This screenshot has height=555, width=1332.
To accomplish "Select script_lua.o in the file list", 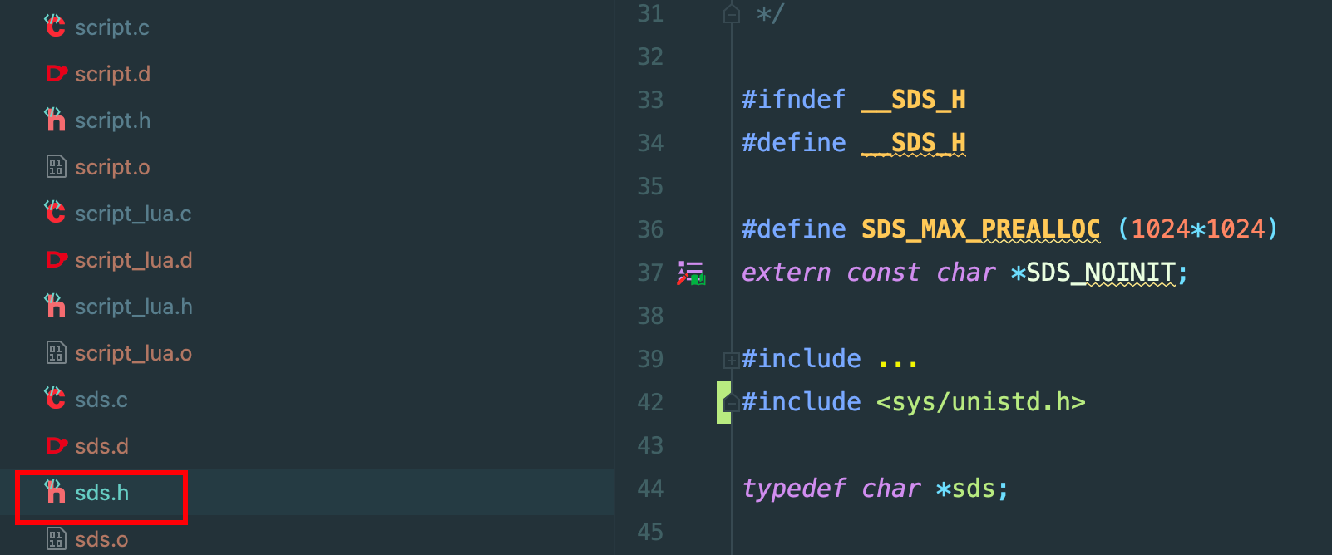I will tap(133, 353).
